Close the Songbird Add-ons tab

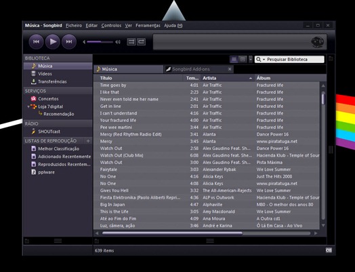click(x=230, y=69)
